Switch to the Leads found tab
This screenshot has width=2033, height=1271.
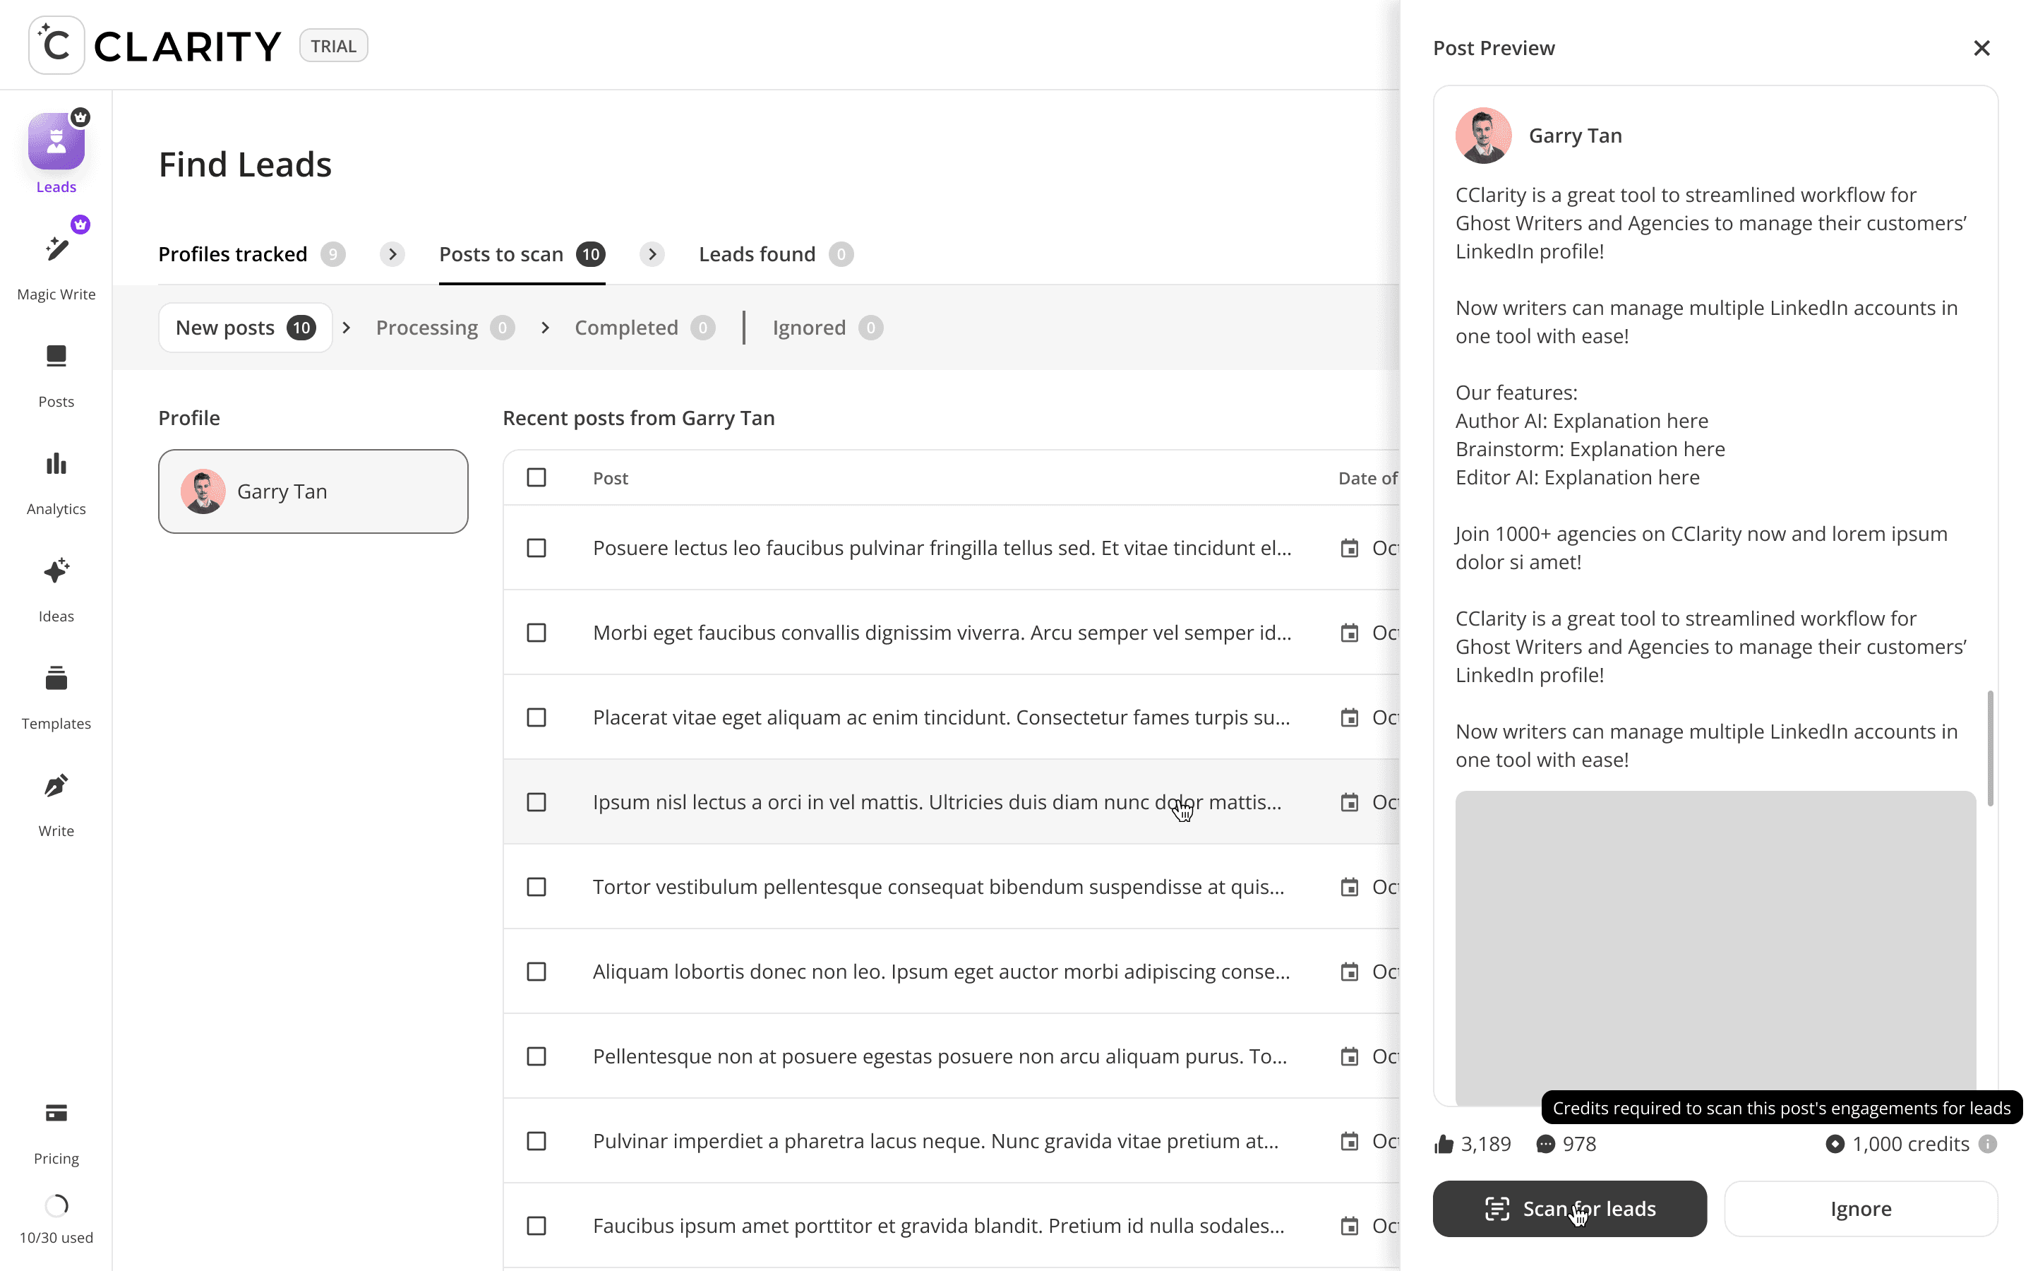point(757,254)
